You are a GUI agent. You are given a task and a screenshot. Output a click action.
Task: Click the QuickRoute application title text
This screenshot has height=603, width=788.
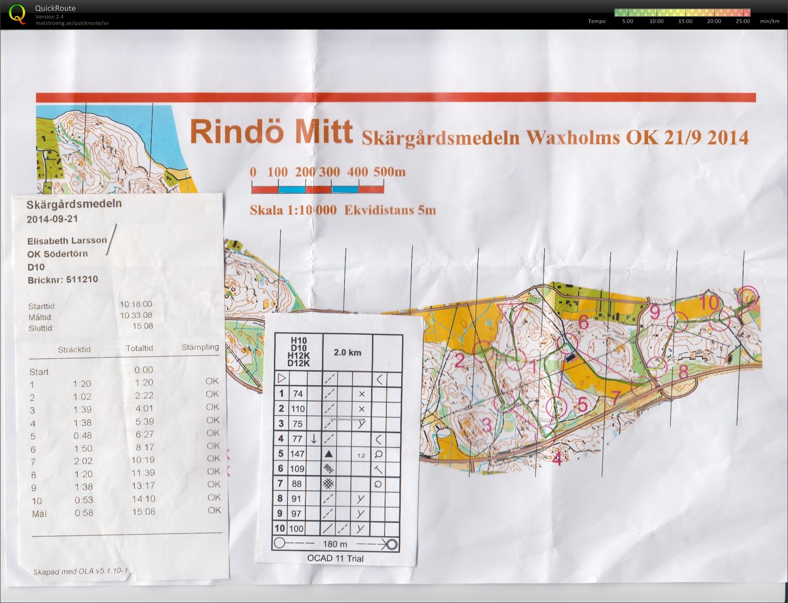(x=55, y=8)
